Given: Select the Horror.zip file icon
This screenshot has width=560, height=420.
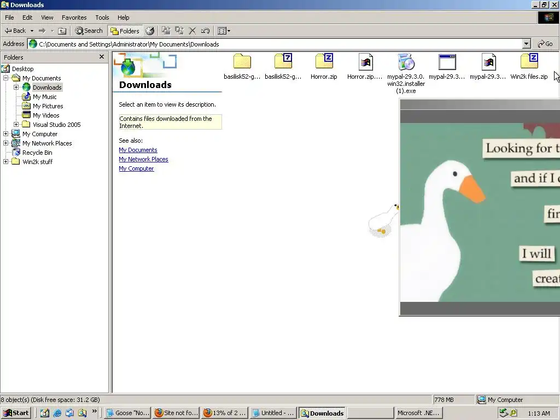Looking at the screenshot, I should coord(324,61).
